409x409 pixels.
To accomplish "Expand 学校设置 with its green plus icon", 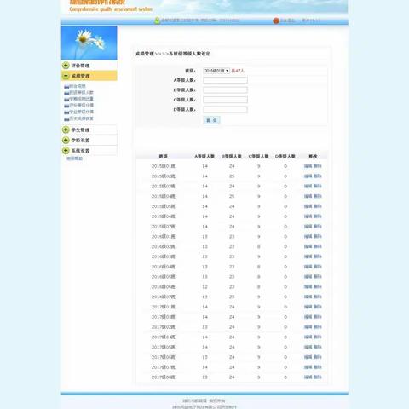I will click(x=66, y=140).
